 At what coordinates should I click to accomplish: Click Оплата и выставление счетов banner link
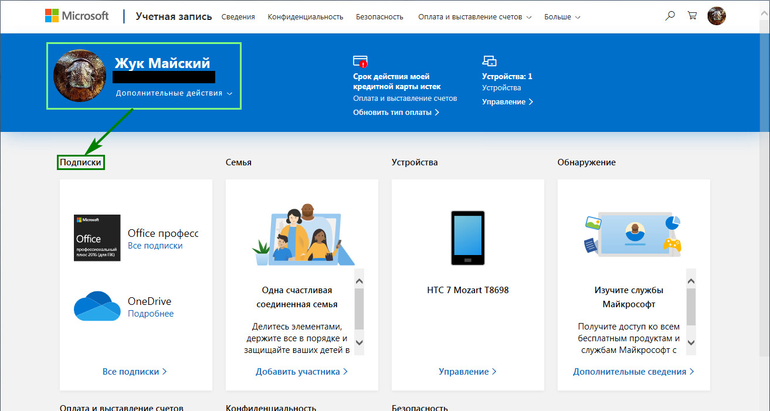[405, 98]
